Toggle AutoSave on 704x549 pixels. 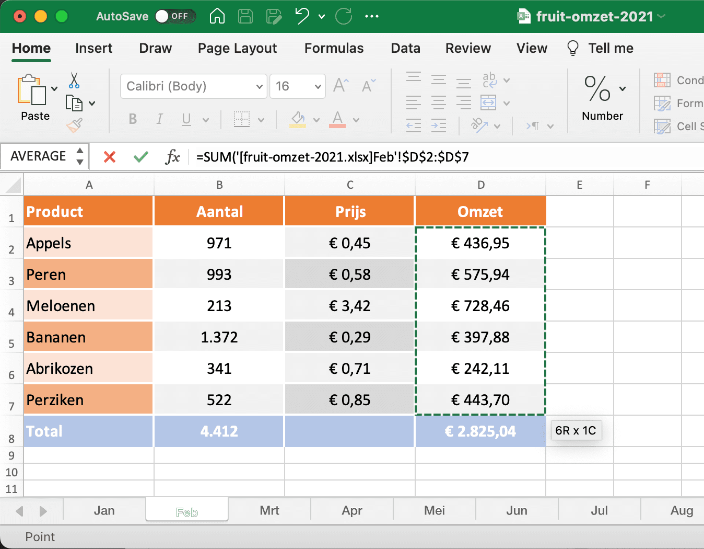coord(175,16)
